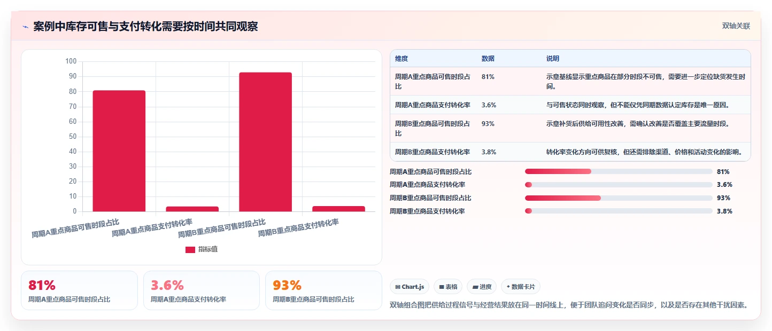Viewport: 772px width, 331px height.
Task: Click the 3.6% cell in the table
Action: [x=489, y=105]
